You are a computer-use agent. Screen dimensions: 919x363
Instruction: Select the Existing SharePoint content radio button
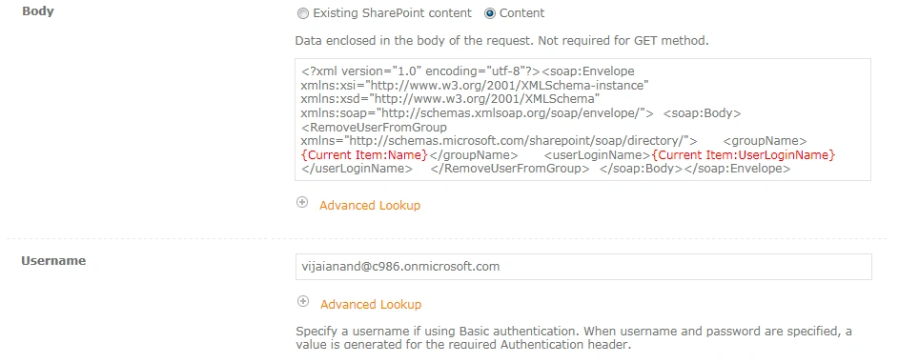point(303,13)
